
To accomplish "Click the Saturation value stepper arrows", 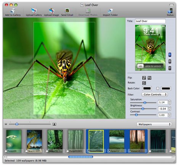I will point(169,102).
